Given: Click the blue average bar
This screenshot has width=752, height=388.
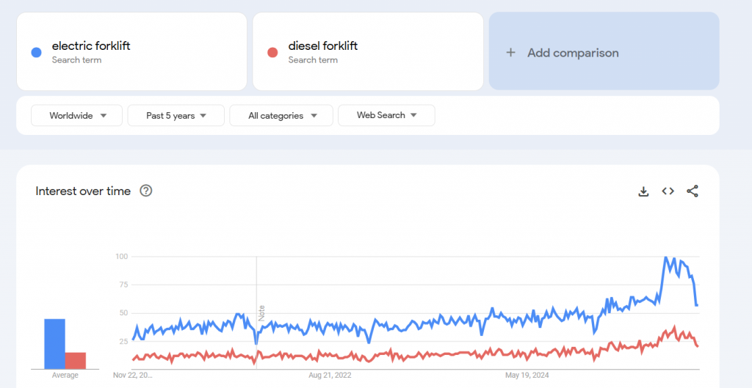Looking at the screenshot, I should pyautogui.click(x=54, y=343).
